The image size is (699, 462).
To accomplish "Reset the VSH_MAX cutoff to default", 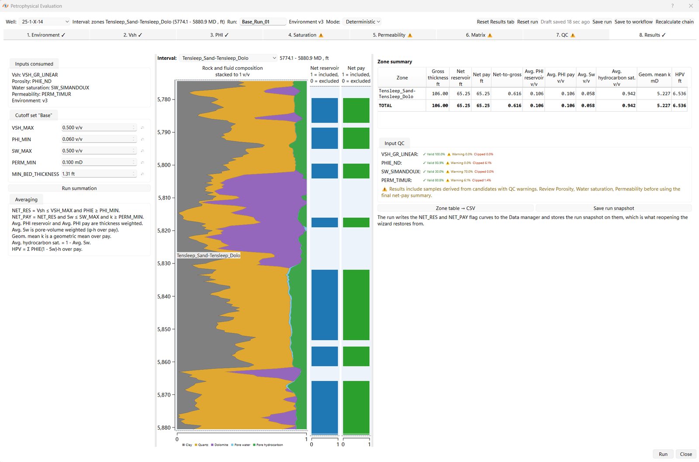I will click(142, 128).
